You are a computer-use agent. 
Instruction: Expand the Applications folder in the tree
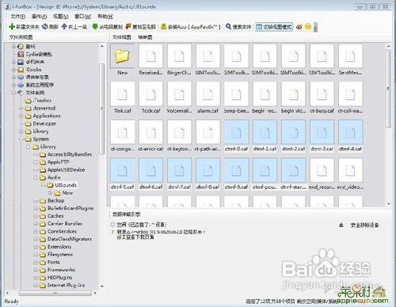(x=21, y=116)
